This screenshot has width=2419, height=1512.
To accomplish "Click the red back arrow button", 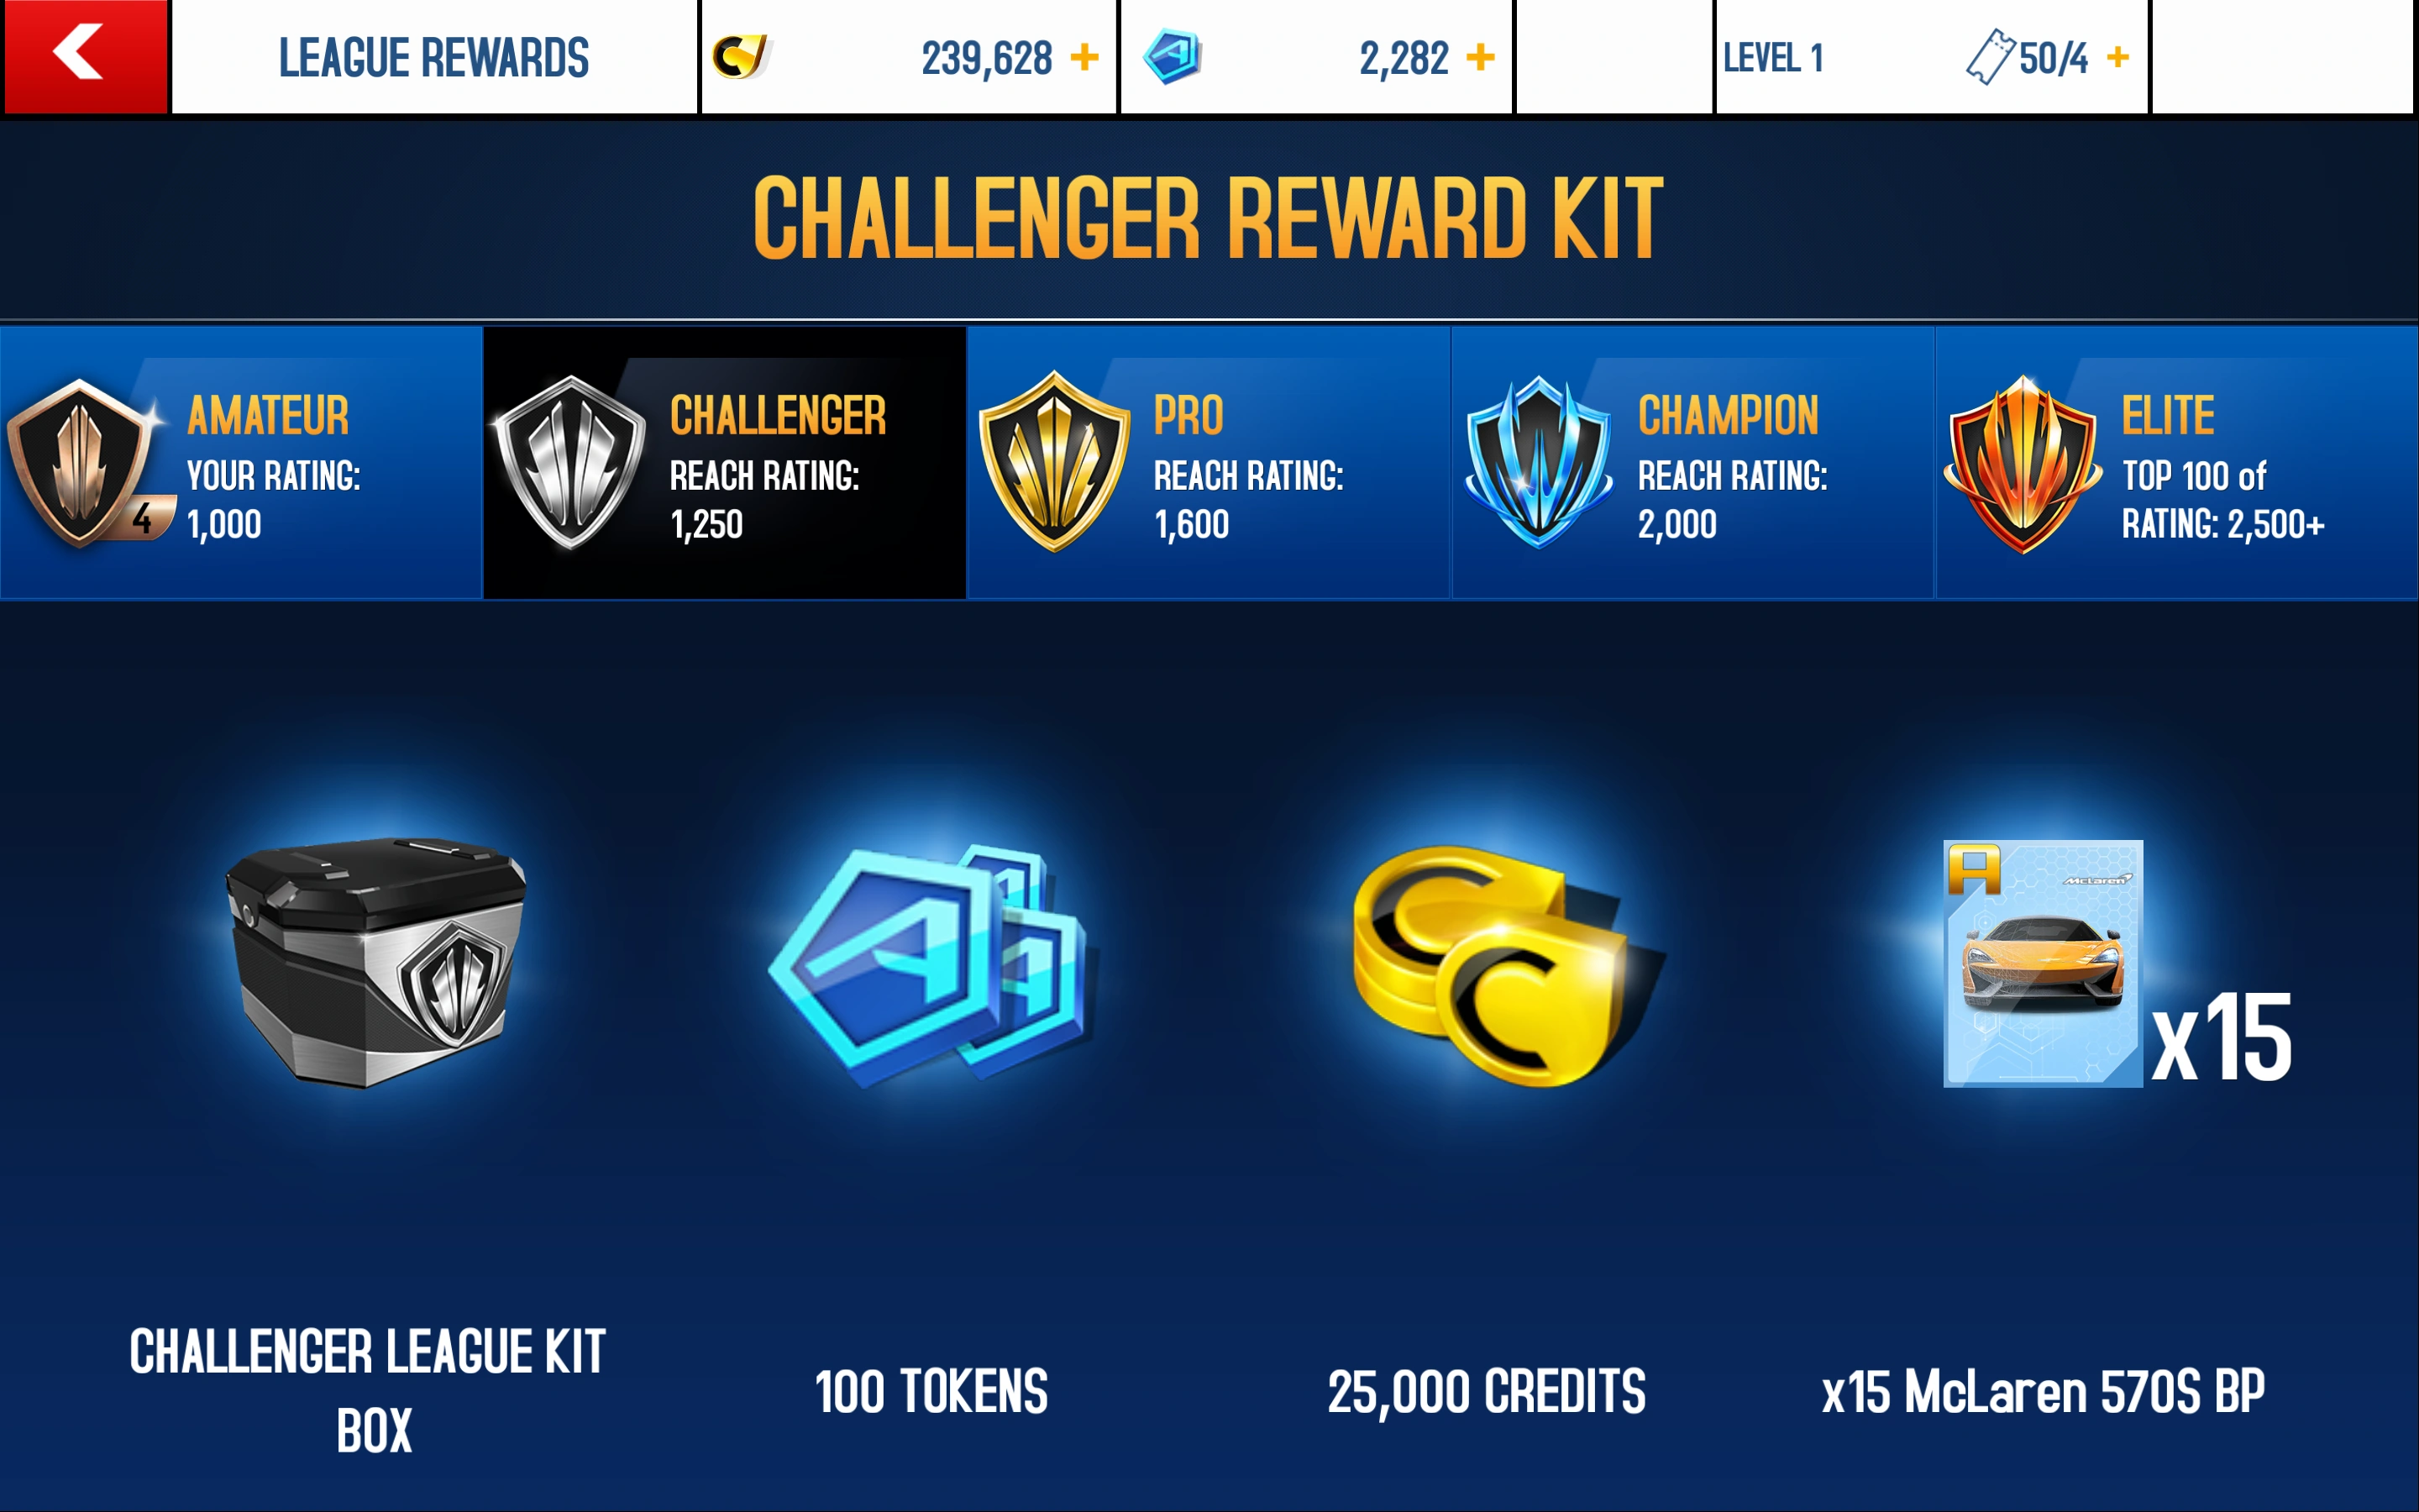I will [x=85, y=56].
